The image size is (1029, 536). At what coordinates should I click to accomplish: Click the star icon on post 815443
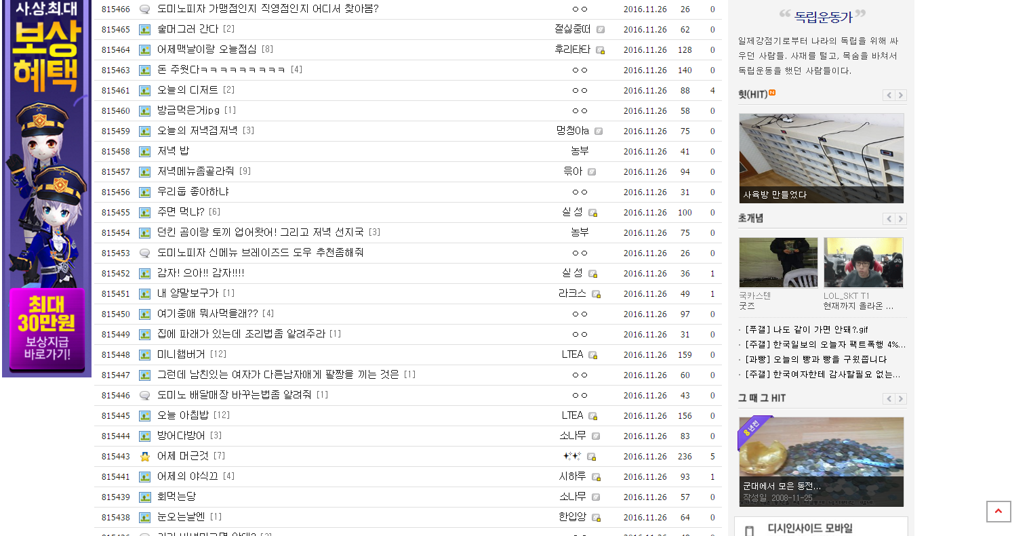tap(144, 457)
